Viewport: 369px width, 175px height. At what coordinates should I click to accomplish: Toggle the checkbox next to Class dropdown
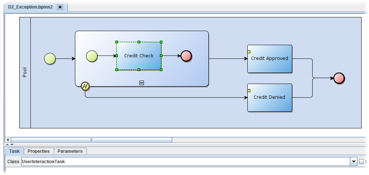tap(362, 162)
